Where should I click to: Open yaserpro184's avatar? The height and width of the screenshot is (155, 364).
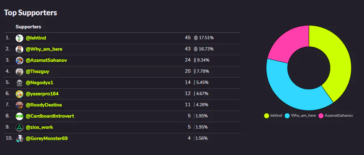pyautogui.click(x=19, y=94)
